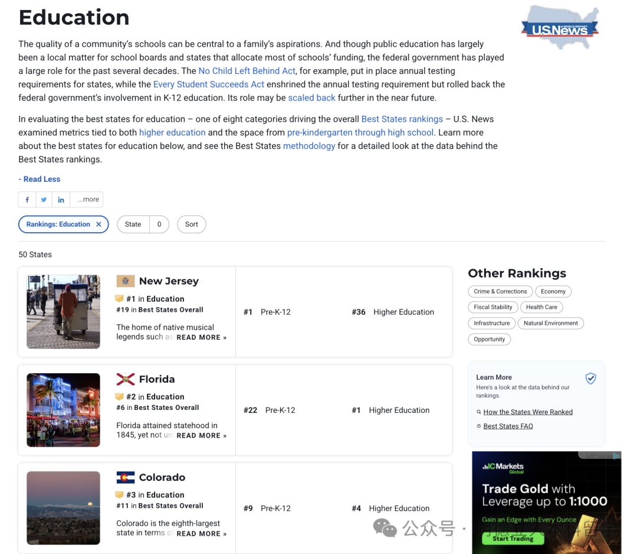Open How the States Were Ranked
This screenshot has width=637, height=554.
[528, 412]
